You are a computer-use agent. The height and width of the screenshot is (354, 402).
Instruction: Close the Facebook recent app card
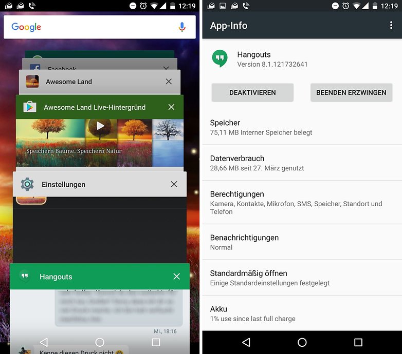(166, 68)
